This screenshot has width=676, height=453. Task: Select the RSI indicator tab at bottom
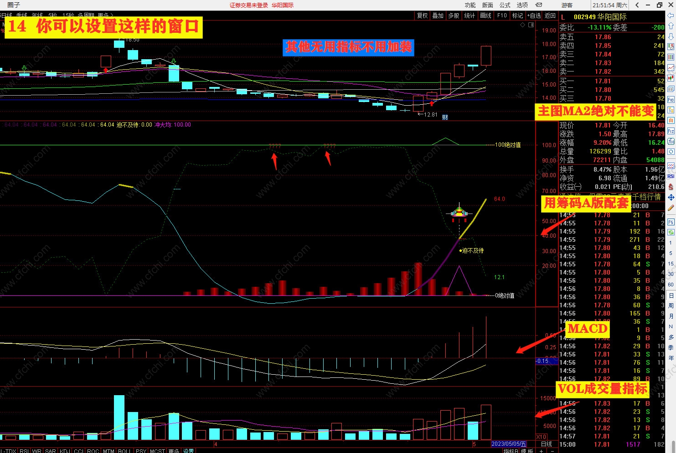pyautogui.click(x=24, y=451)
